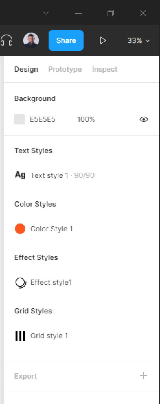Click the Ag text style icon
Screen dimensions: 160x404
click(x=20, y=175)
